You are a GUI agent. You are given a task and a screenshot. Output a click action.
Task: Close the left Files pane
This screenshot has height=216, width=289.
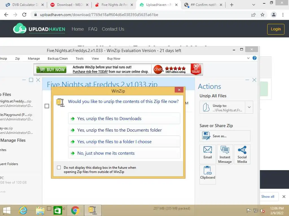[x=38, y=80]
